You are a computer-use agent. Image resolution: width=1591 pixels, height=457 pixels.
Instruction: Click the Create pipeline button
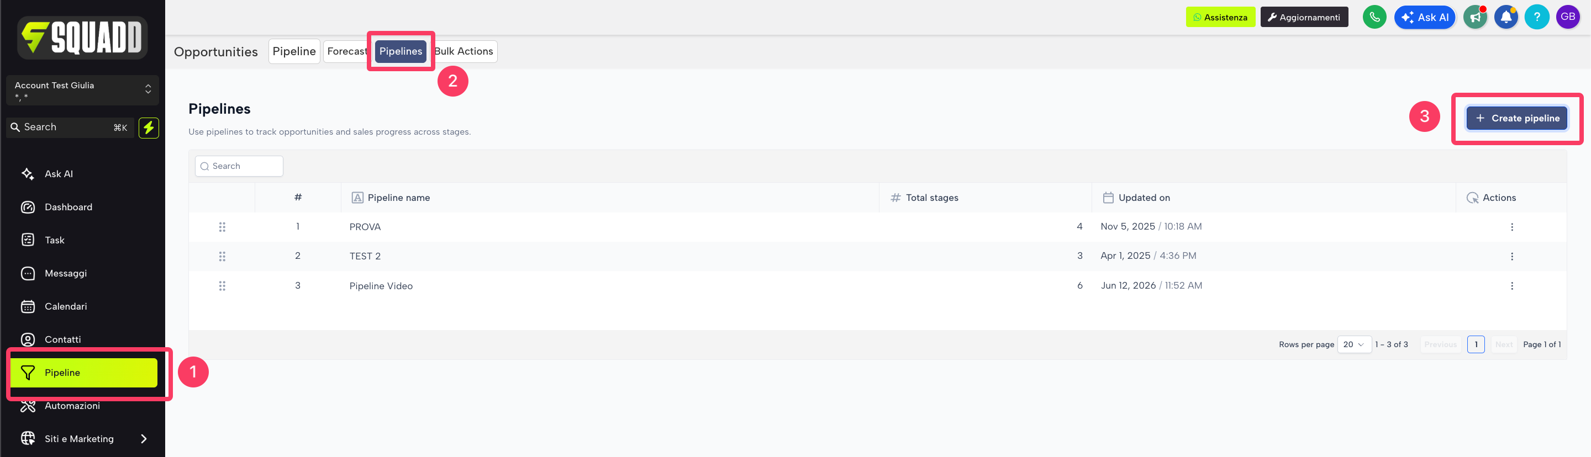click(1516, 119)
